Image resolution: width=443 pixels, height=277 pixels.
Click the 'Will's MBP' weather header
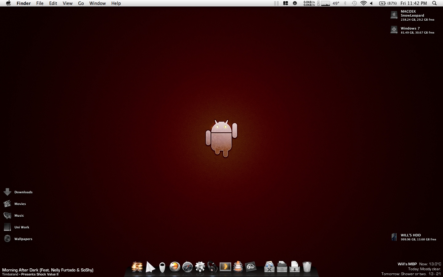click(x=407, y=264)
